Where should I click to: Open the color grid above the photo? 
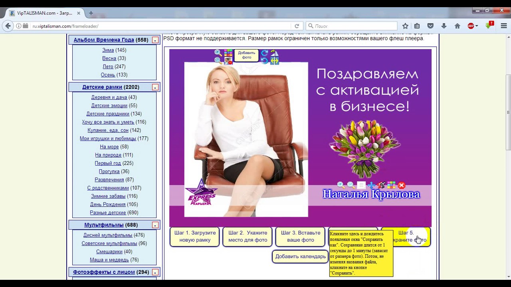228,53
